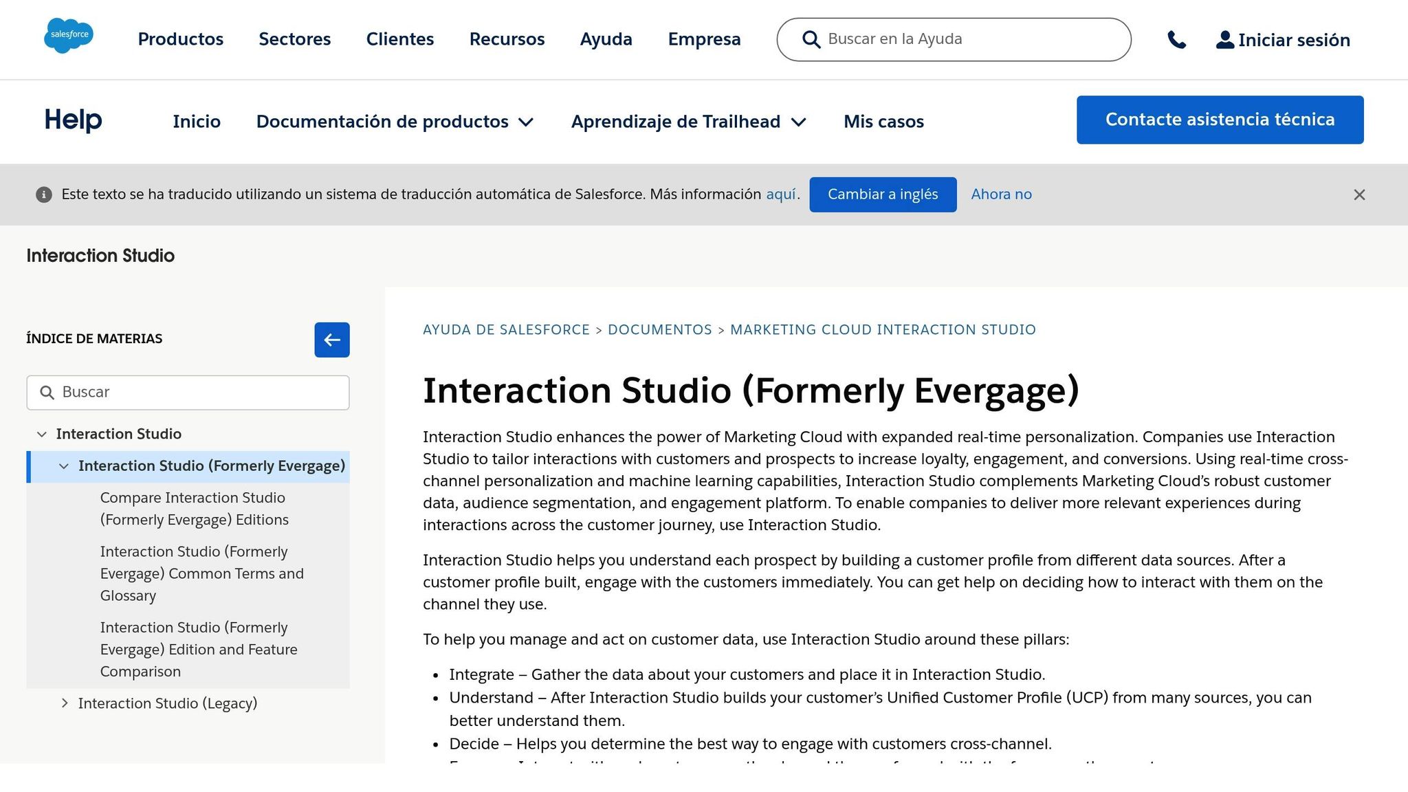Click the aquí link in banner
This screenshot has width=1408, height=792.
coord(781,195)
